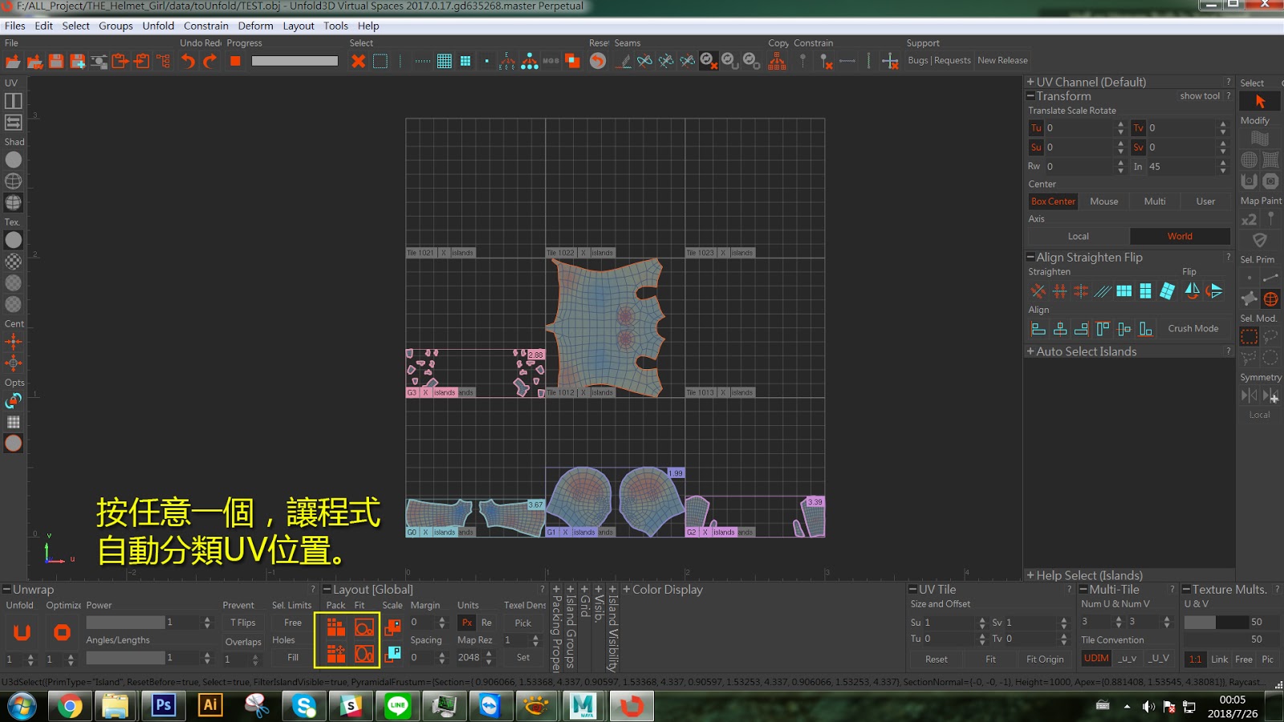Expand the Color Display panel
The height and width of the screenshot is (722, 1284).
tap(627, 590)
